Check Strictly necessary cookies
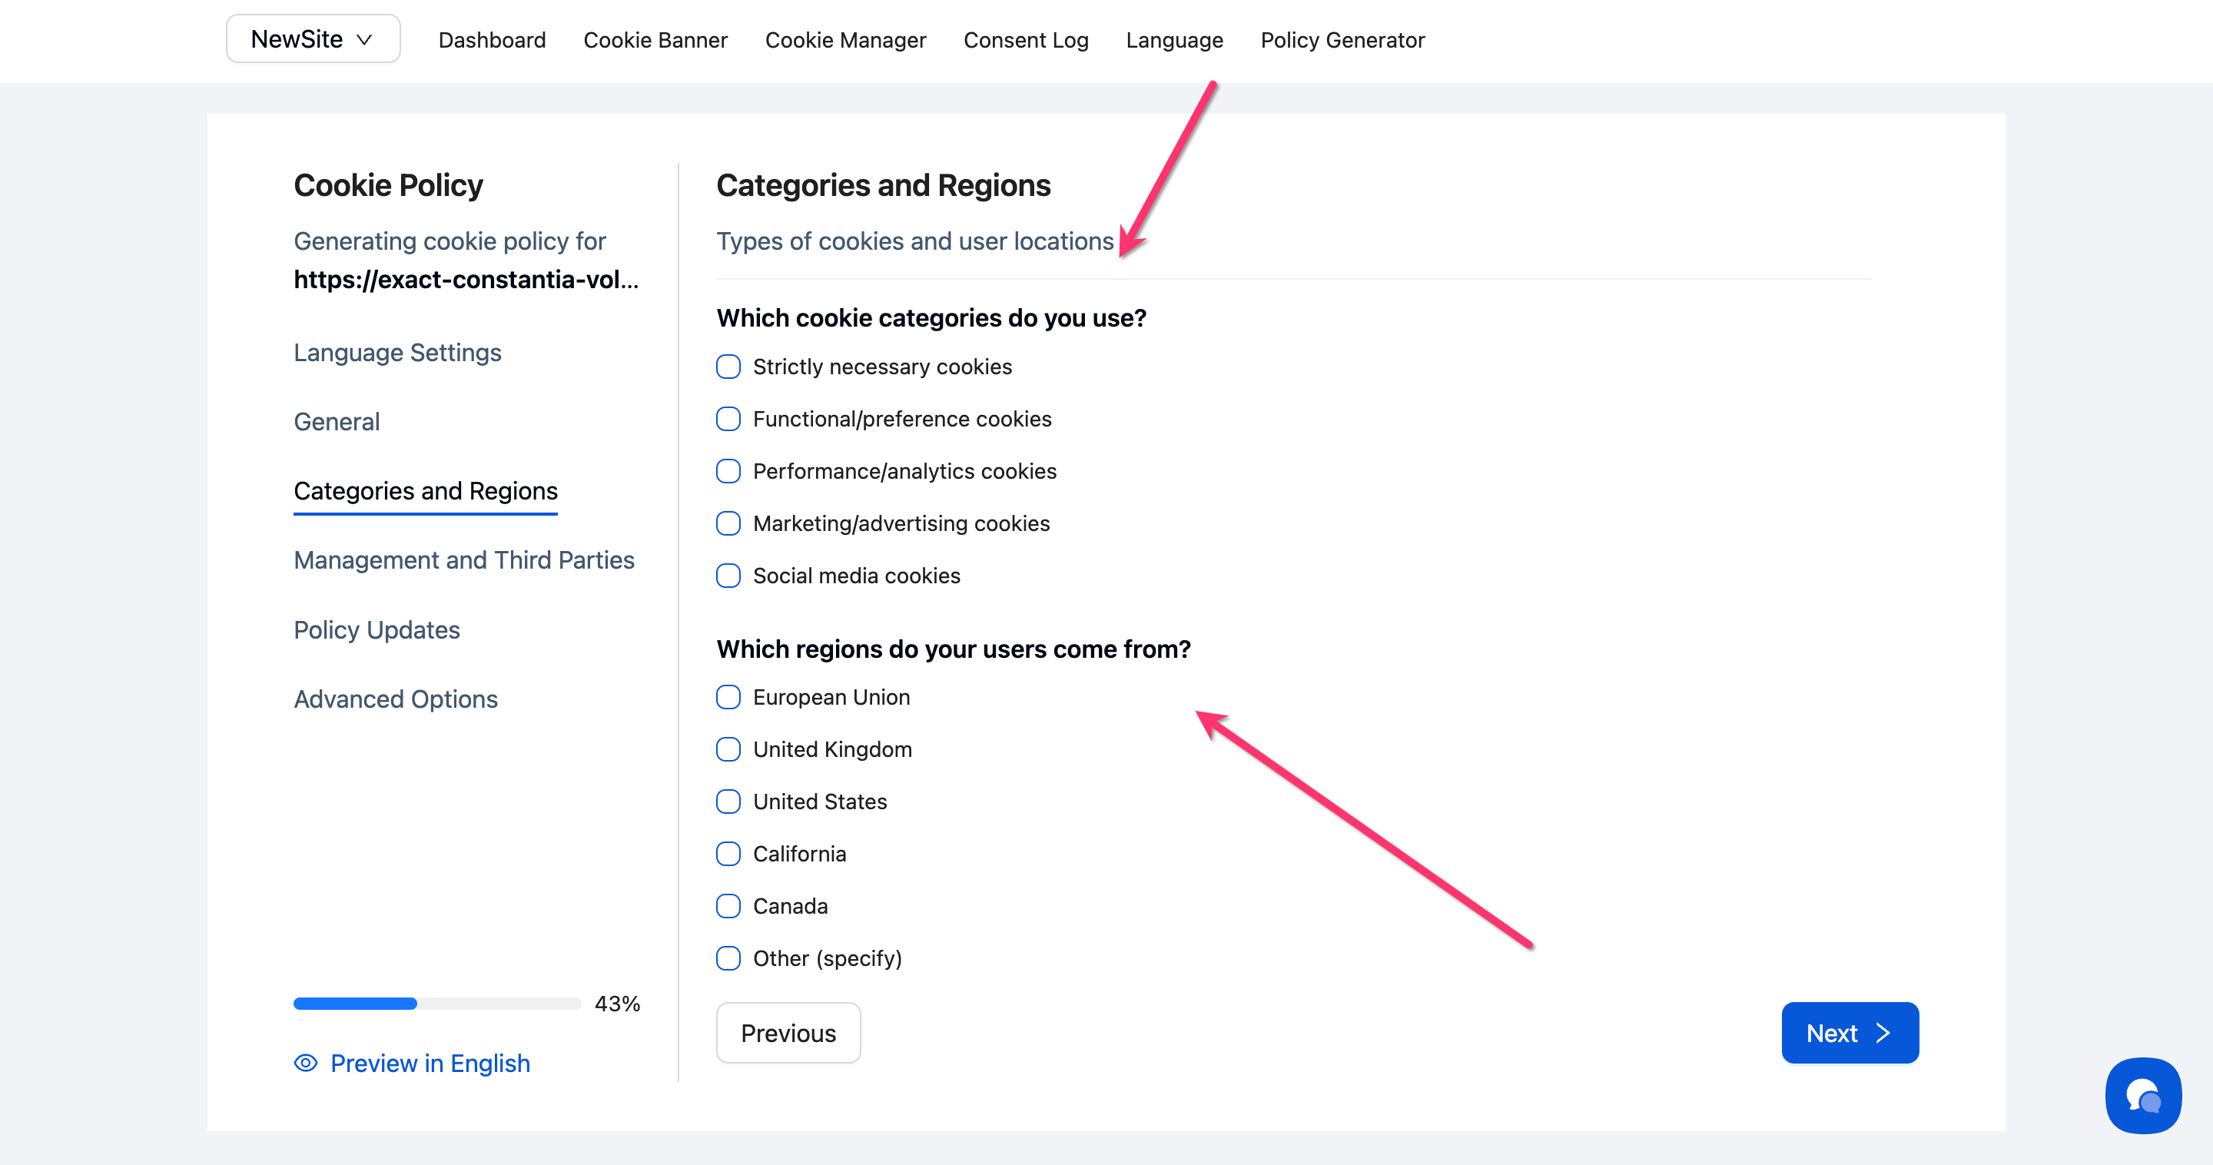Screen dimensions: 2213x1165 (x=728, y=367)
